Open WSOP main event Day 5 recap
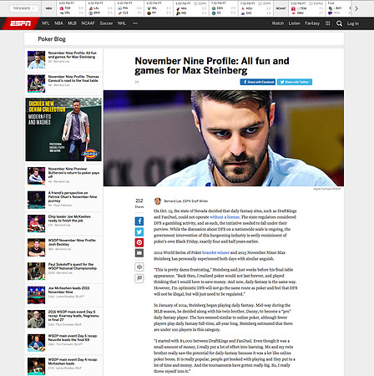The image size is (374, 376). click(73, 338)
